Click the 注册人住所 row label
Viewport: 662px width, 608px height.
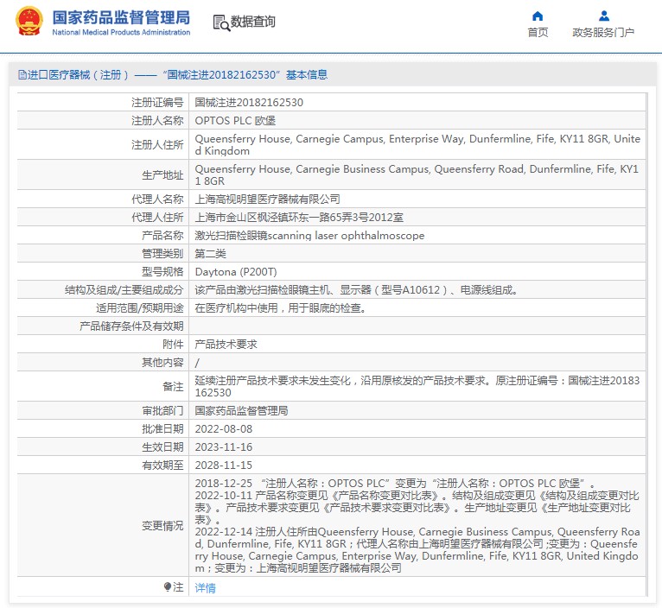(157, 145)
